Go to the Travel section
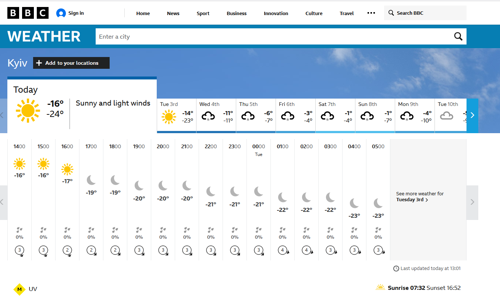 coord(347,13)
